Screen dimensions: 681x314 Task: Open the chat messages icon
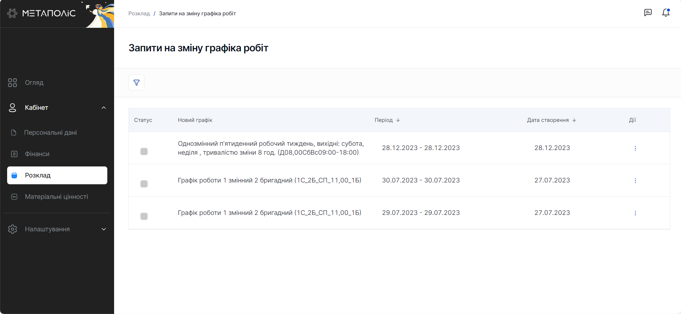pyautogui.click(x=648, y=13)
